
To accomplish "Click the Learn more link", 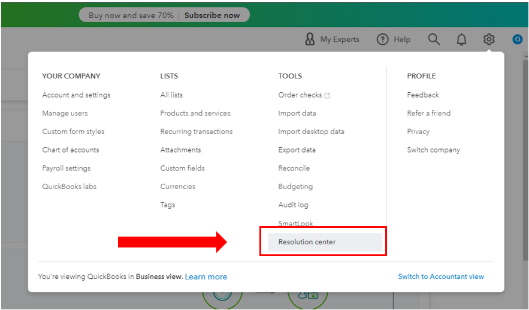I will [206, 276].
